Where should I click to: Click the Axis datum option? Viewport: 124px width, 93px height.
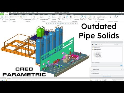pyautogui.click(x=41, y=16)
